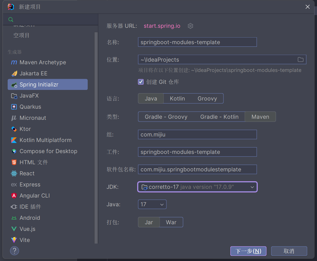Browse location with folder icon

click(301, 59)
